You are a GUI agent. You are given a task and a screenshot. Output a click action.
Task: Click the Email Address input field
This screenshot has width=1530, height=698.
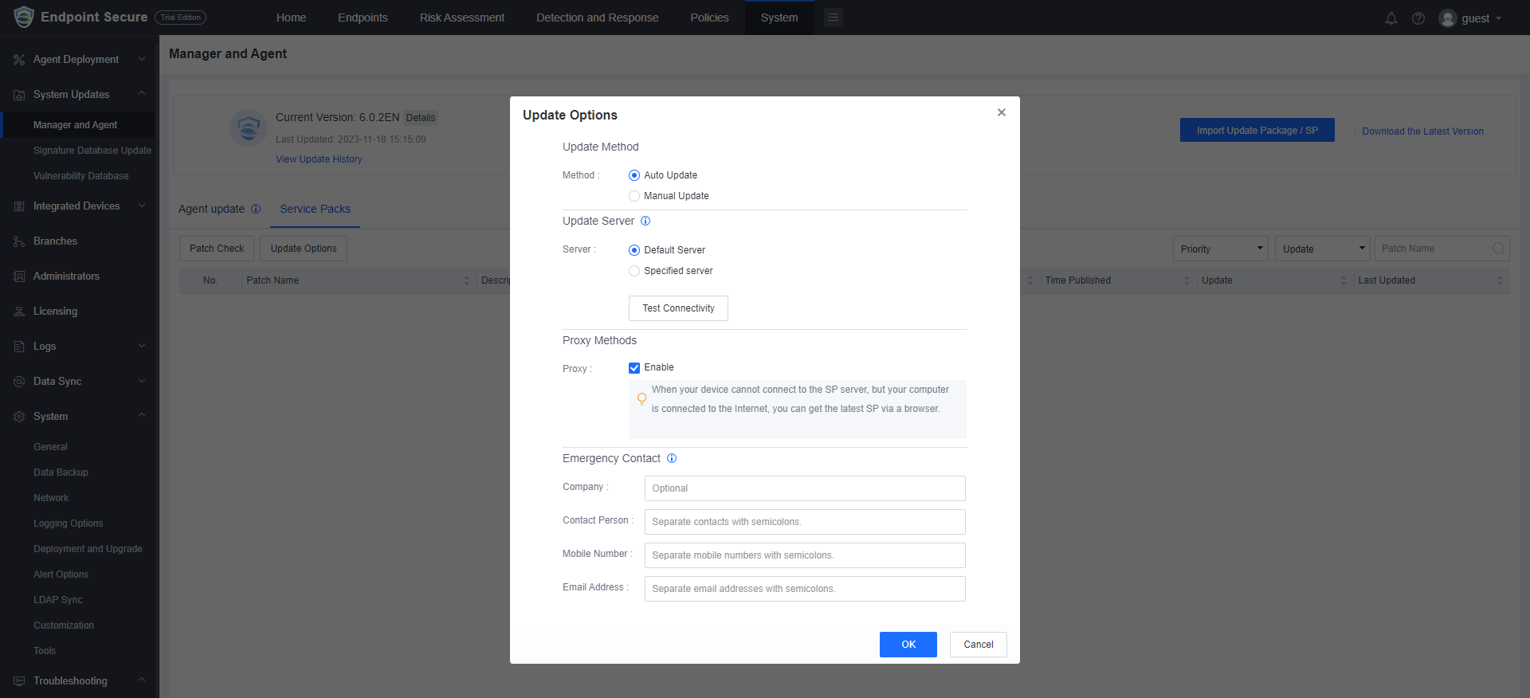805,589
